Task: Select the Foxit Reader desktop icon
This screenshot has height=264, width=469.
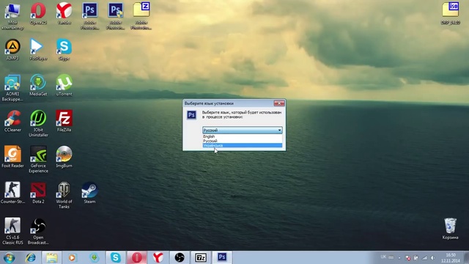Action: pos(12,157)
